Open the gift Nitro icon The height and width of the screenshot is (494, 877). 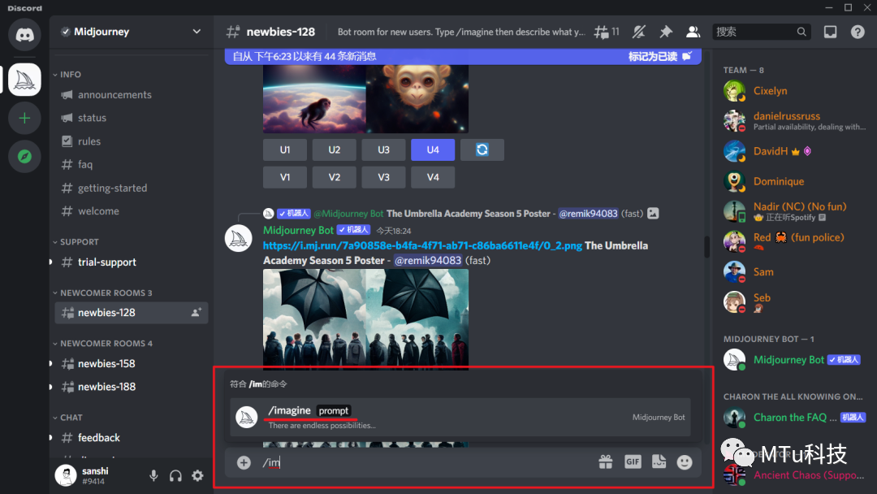[606, 461]
